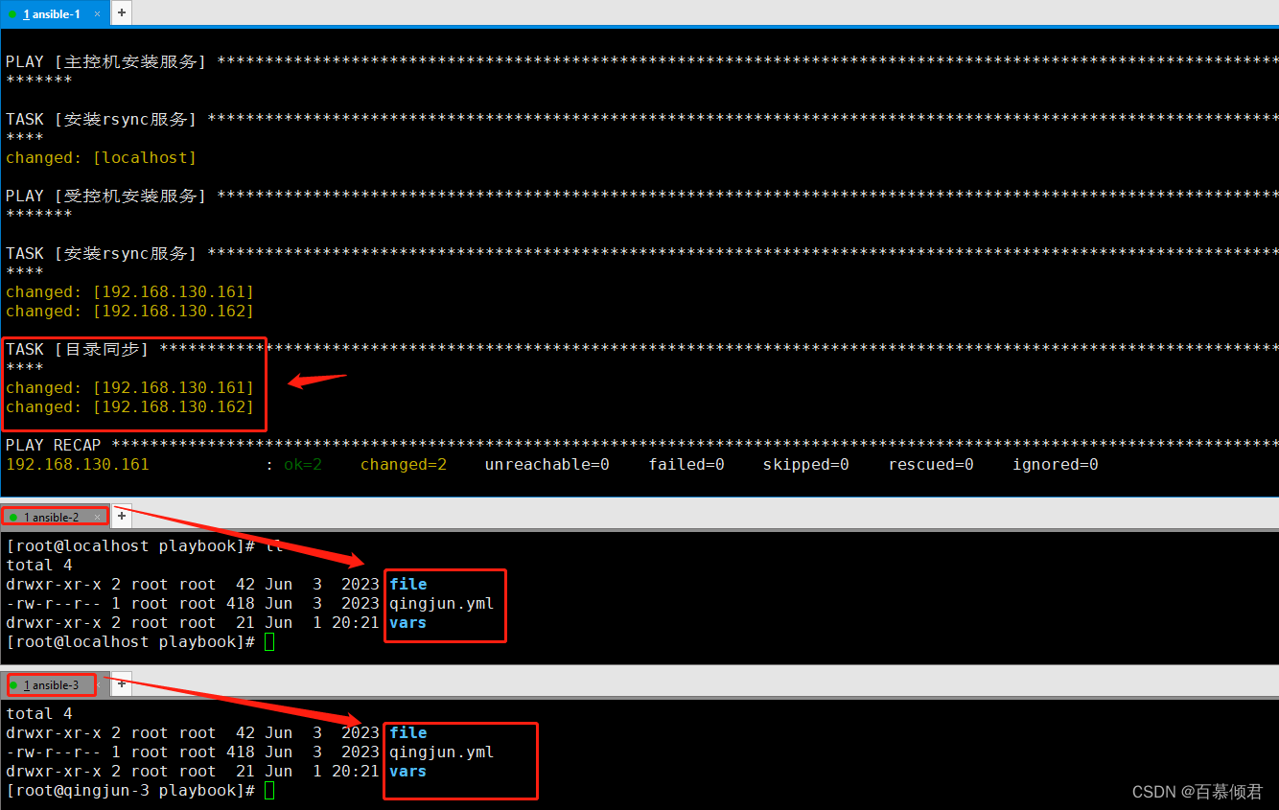Click the PLAY RECAP heading
Screen dimensions: 1279x810
[53, 446]
